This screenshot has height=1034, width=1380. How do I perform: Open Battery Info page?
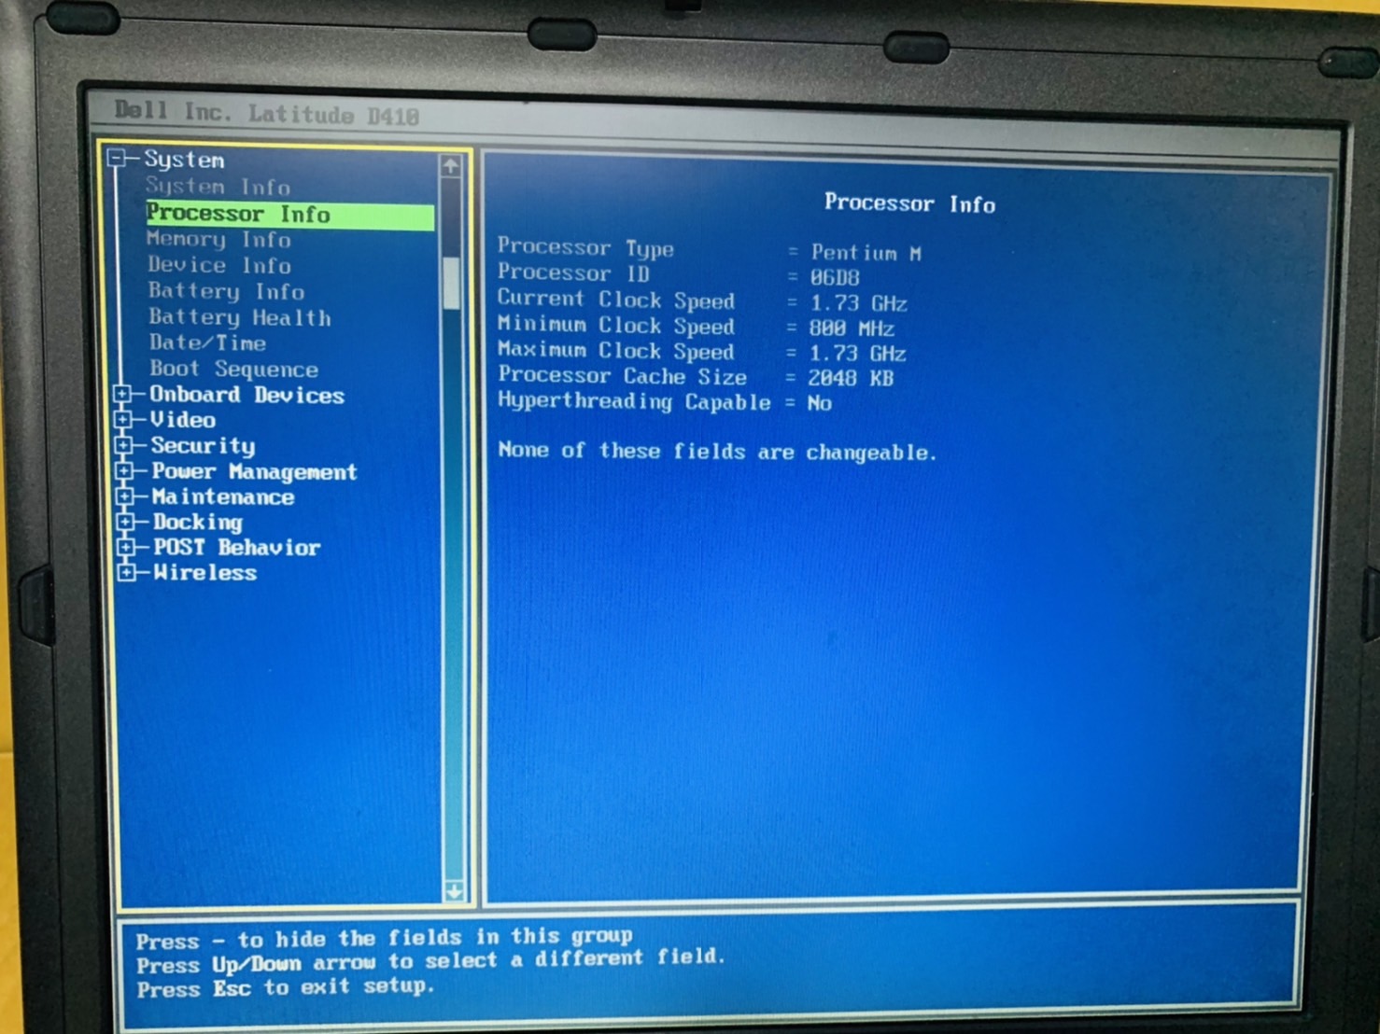point(226,292)
